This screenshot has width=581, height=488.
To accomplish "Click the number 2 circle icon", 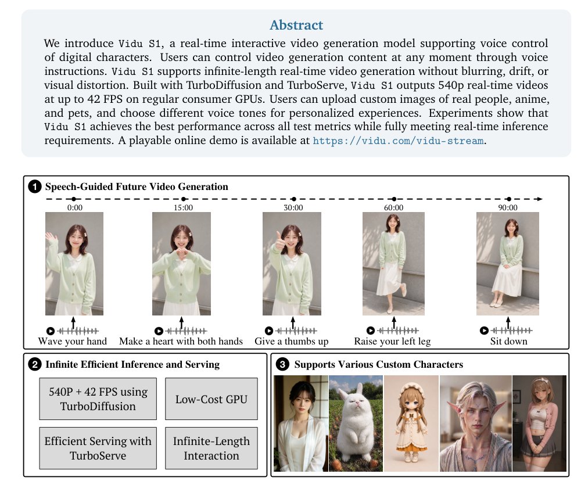I will tap(35, 365).
